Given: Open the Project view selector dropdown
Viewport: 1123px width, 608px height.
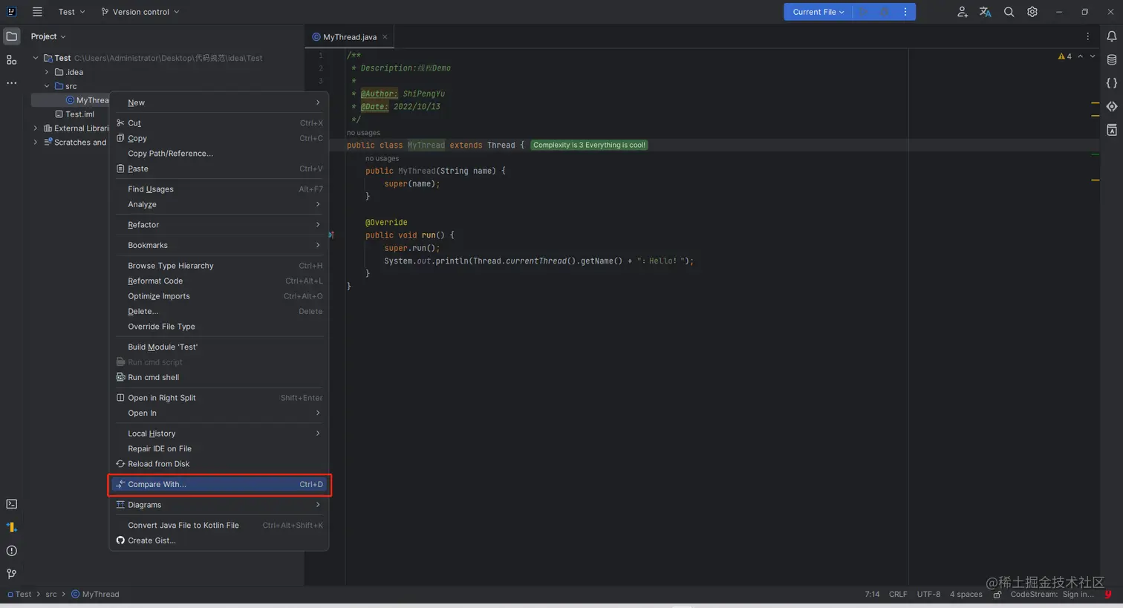Looking at the screenshot, I should (x=48, y=36).
